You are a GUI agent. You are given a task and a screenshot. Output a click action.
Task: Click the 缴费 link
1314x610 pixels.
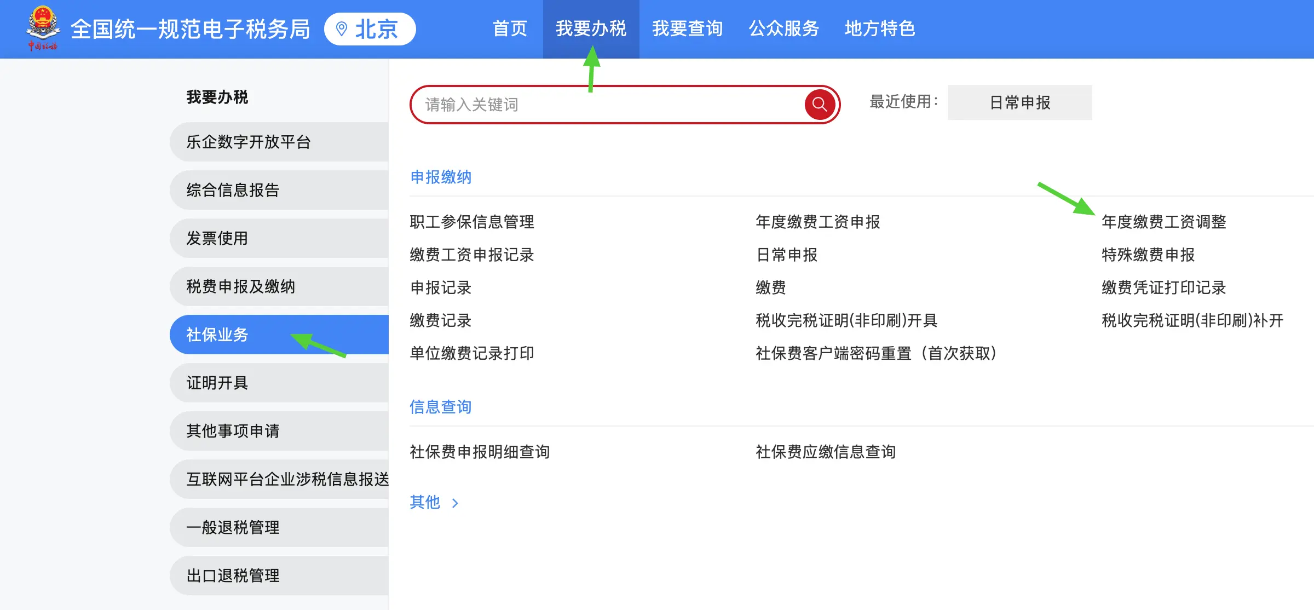771,287
